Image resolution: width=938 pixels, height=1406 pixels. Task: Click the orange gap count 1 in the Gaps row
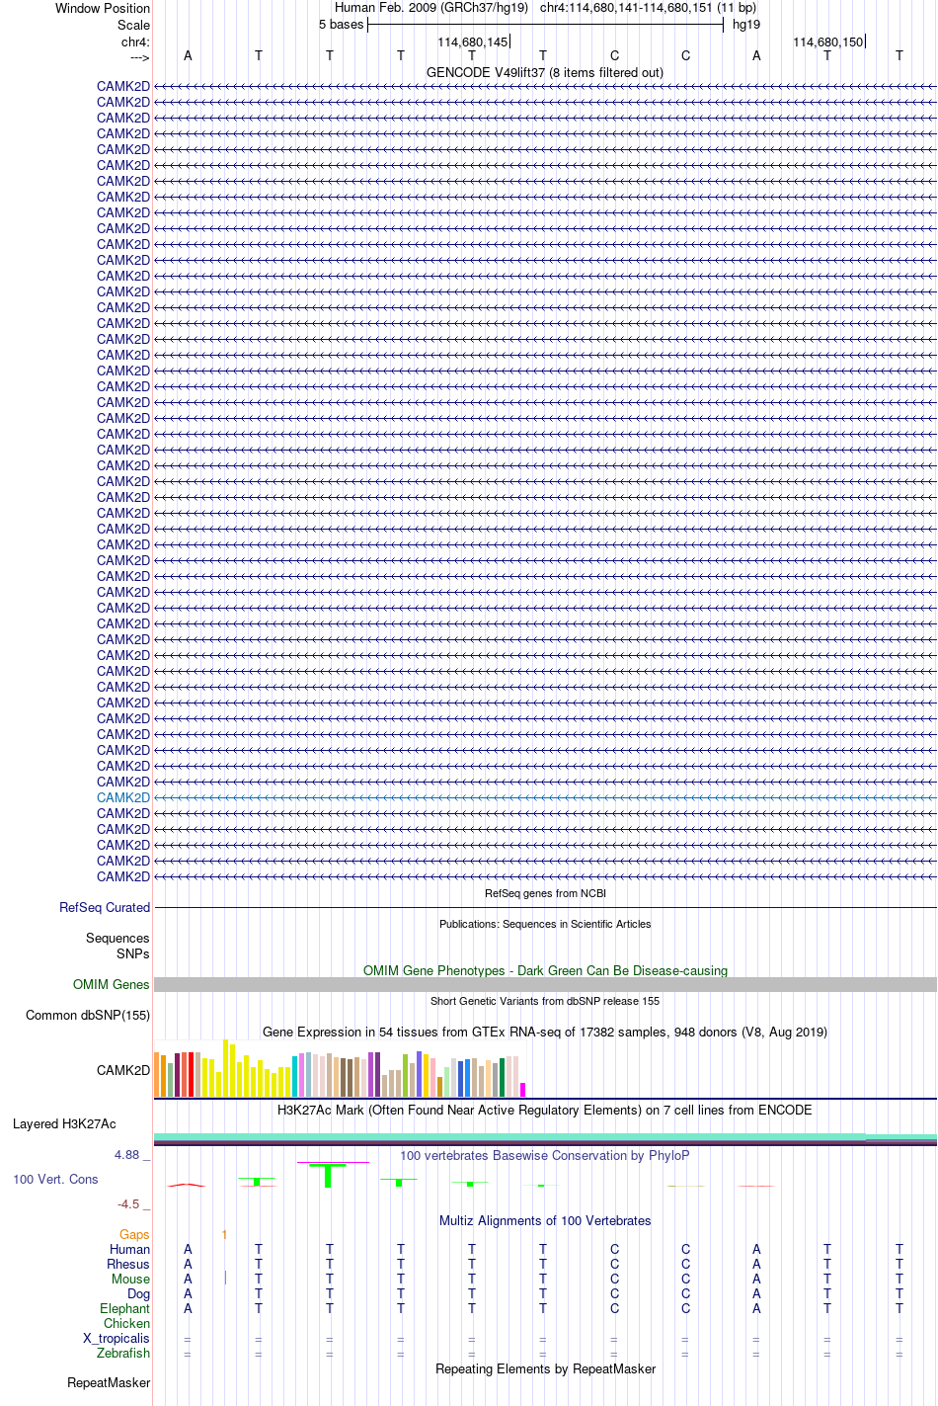224,1234
